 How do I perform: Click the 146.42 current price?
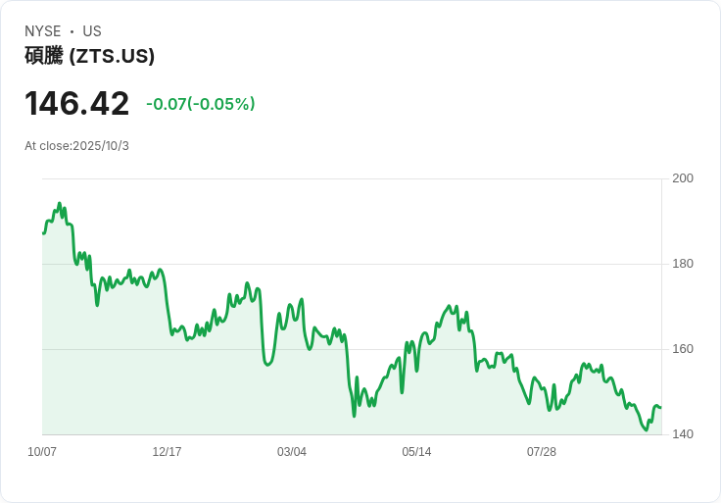click(x=76, y=104)
